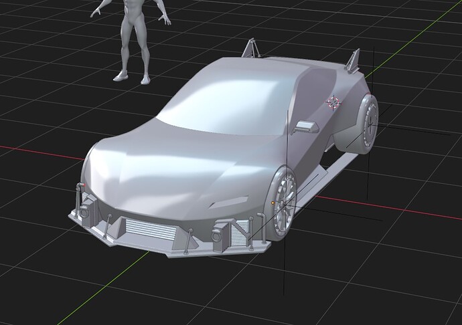462x325 pixels.
Task: Select the tow ring beside the front wheel
Action: click(x=217, y=235)
